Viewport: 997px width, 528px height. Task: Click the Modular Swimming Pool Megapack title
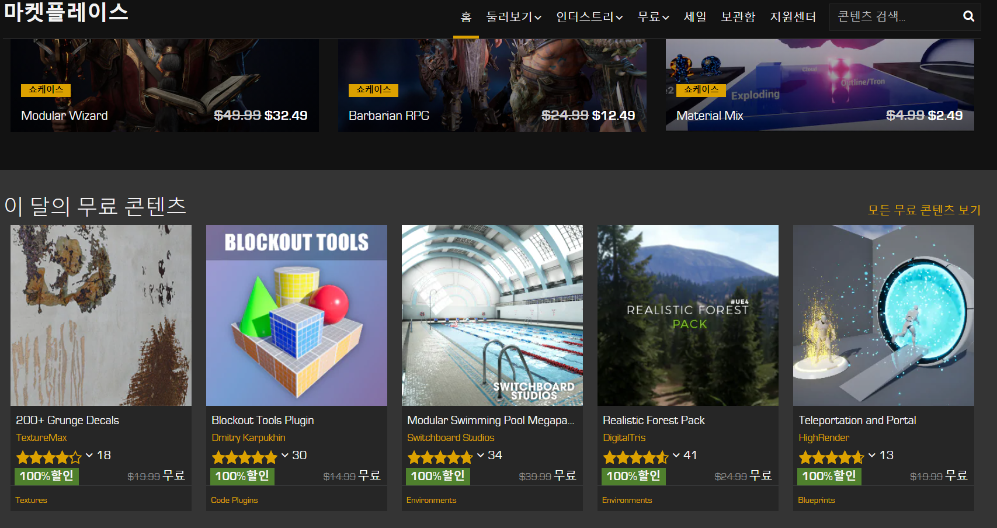491,420
